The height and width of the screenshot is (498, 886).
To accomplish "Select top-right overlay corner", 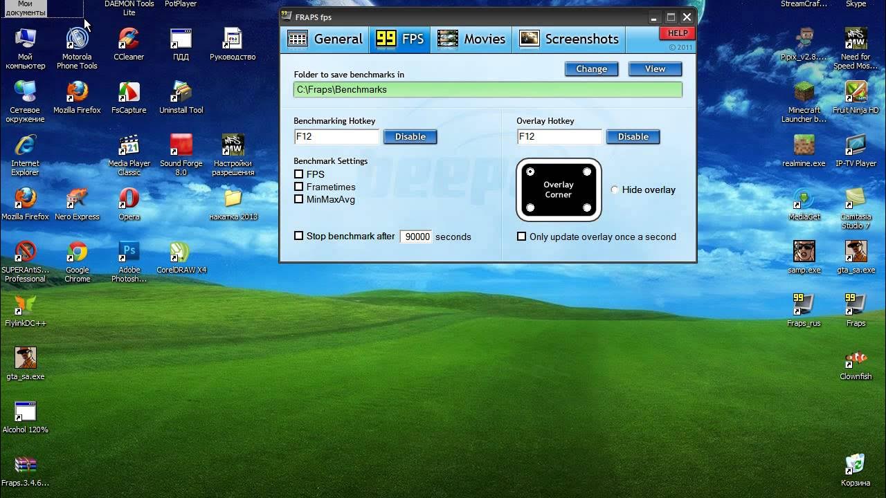I will pos(587,172).
